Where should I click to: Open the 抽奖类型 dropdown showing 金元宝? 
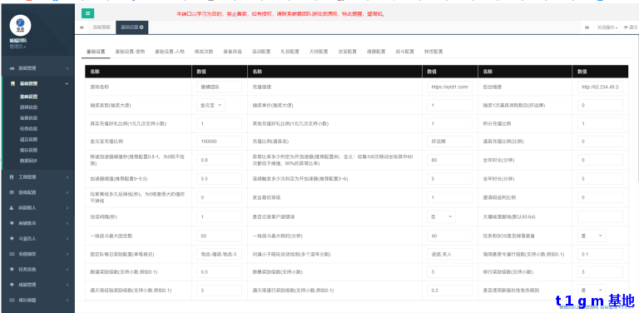tap(211, 105)
